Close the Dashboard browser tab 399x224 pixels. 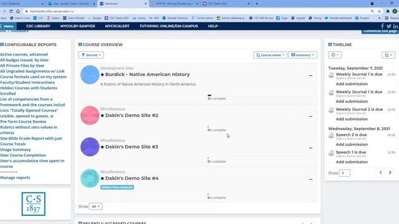[x=145, y=4]
